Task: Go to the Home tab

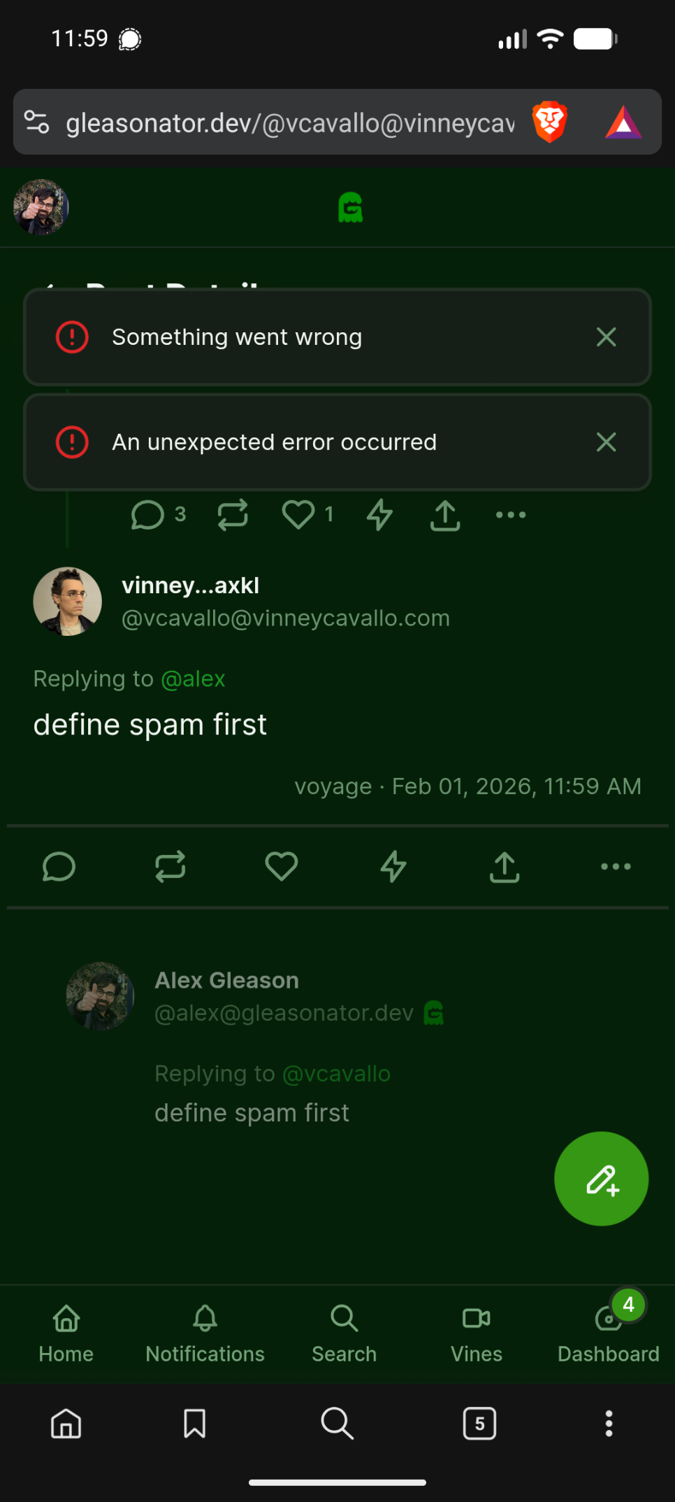Action: pyautogui.click(x=66, y=1333)
